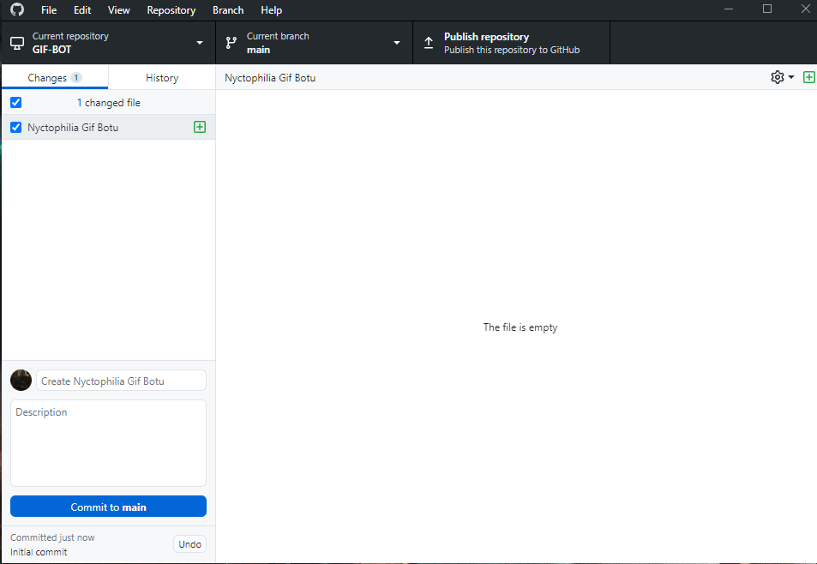817x564 pixels.
Task: Click 'Committed just now' status text
Action: tap(52, 537)
